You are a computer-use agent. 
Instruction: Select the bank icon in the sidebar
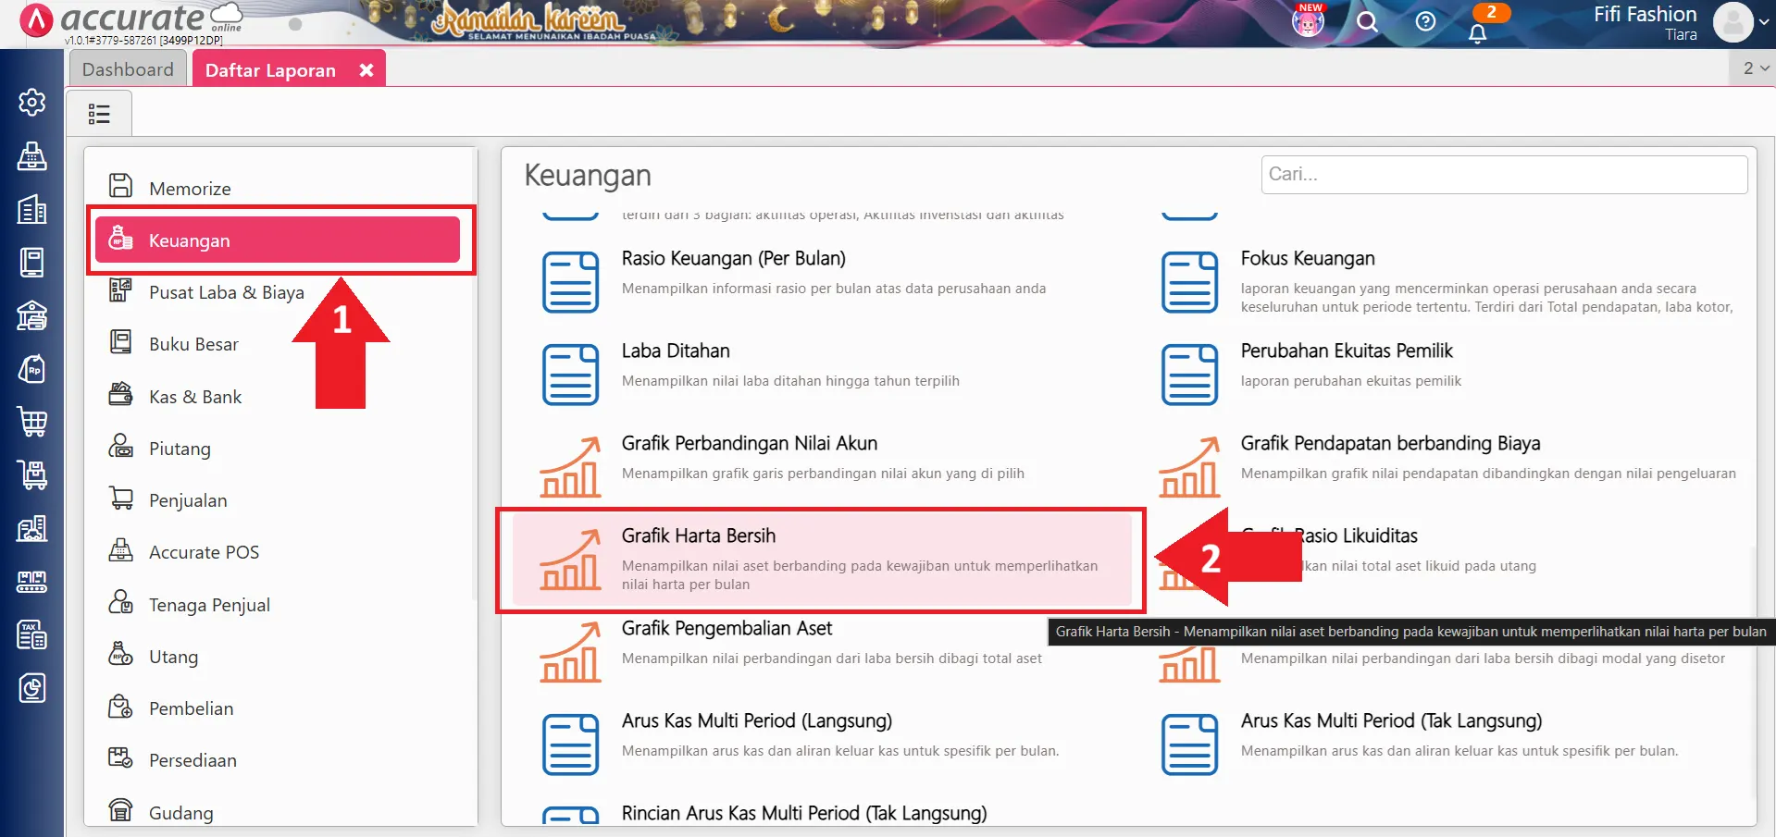pos(31,316)
